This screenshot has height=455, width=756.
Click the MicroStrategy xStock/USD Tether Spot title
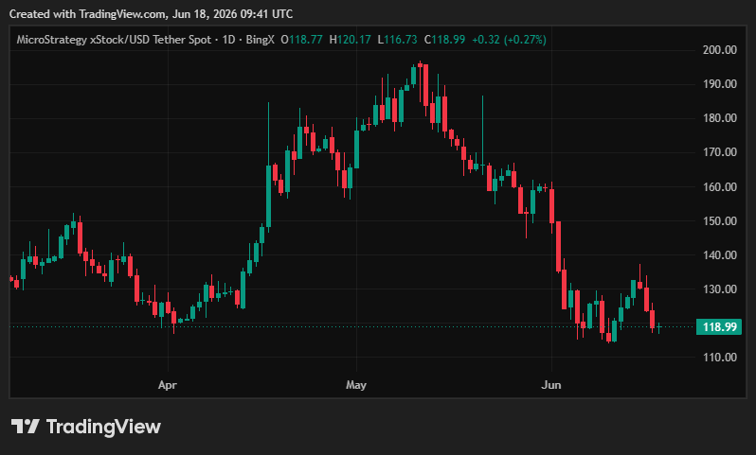(114, 40)
